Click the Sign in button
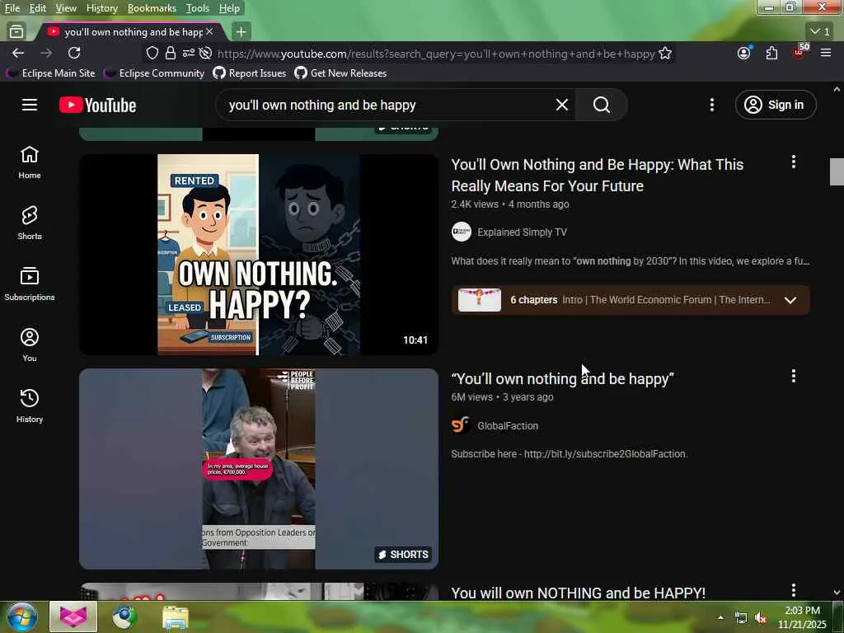Image resolution: width=844 pixels, height=633 pixels. (x=775, y=105)
